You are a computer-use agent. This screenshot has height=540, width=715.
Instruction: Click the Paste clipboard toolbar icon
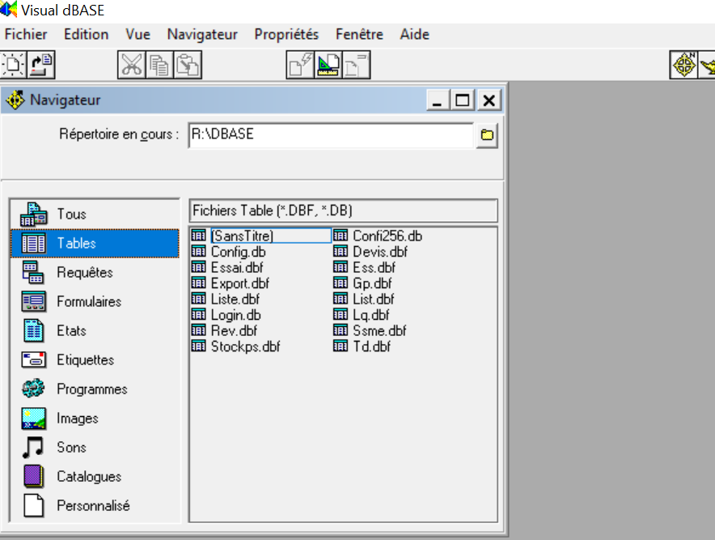[x=188, y=65]
